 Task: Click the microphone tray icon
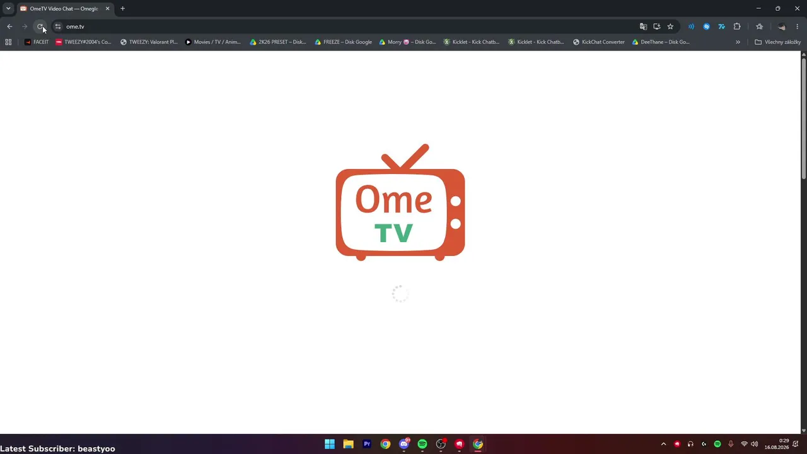[731, 444]
